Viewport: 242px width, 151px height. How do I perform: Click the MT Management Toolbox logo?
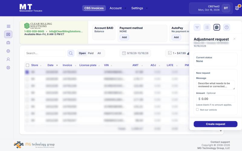31,8
